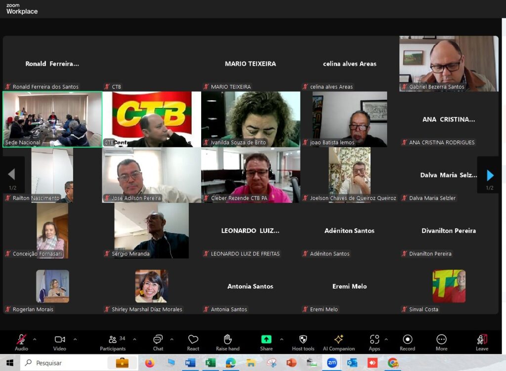Open share options arrow beside Share
506x371 pixels.
click(x=282, y=339)
